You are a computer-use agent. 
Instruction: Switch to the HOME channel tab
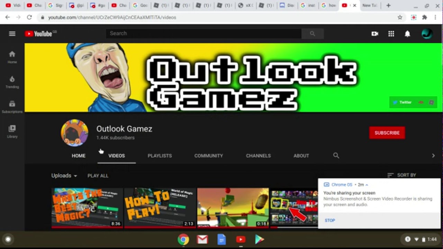79,156
